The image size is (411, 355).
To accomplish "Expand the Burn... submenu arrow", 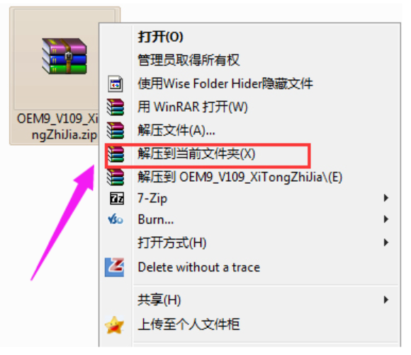I will click(x=385, y=219).
